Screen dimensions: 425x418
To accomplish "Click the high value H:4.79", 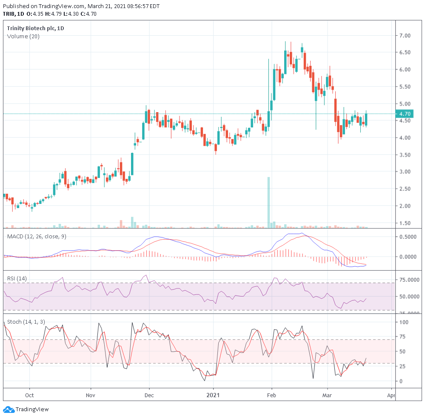I will point(53,14).
